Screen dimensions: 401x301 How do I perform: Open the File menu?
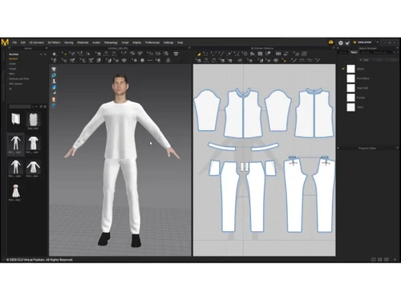tap(14, 43)
